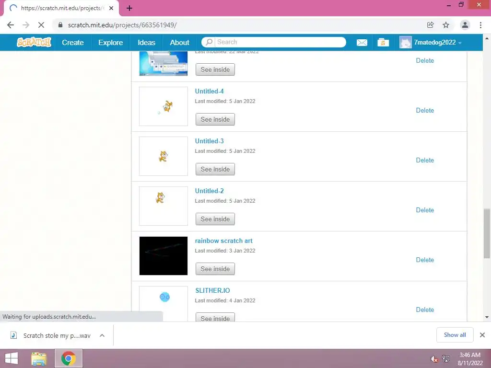Delete the Untitled-4 project
491x368 pixels.
tap(425, 110)
